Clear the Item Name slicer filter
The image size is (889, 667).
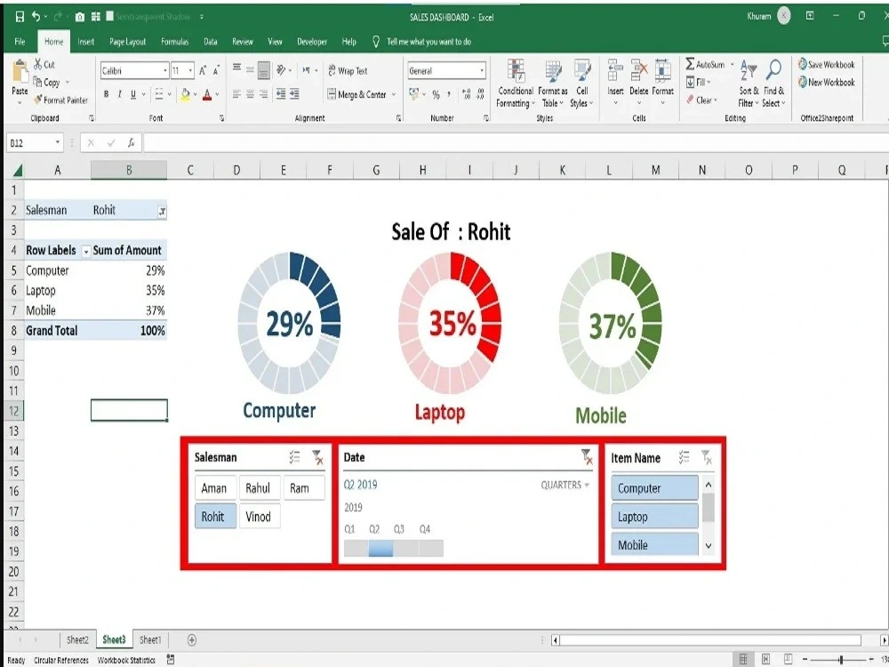pyautogui.click(x=707, y=458)
